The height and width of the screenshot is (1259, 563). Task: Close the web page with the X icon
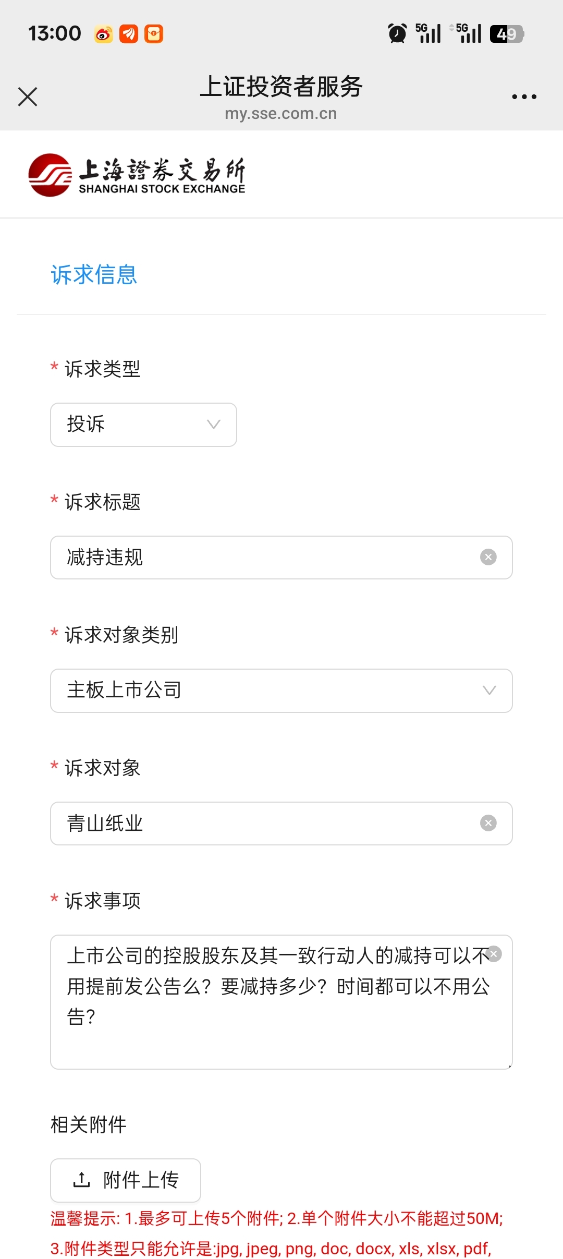click(28, 97)
